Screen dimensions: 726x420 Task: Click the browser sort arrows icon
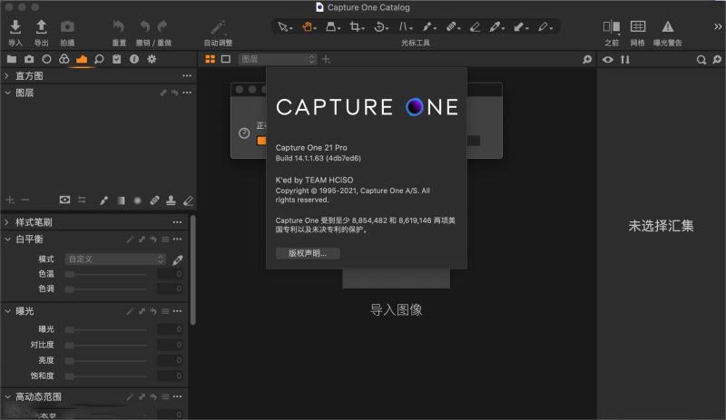625,60
